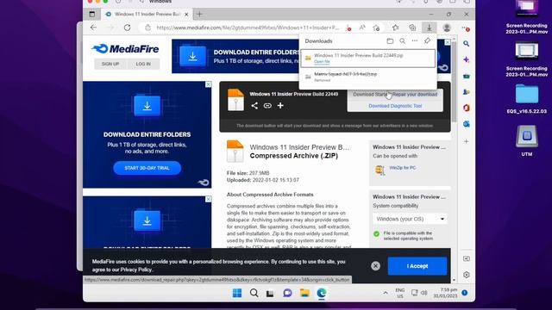Open tab actions menu icon
The width and height of the screenshot is (552, 310).
pos(92,14)
